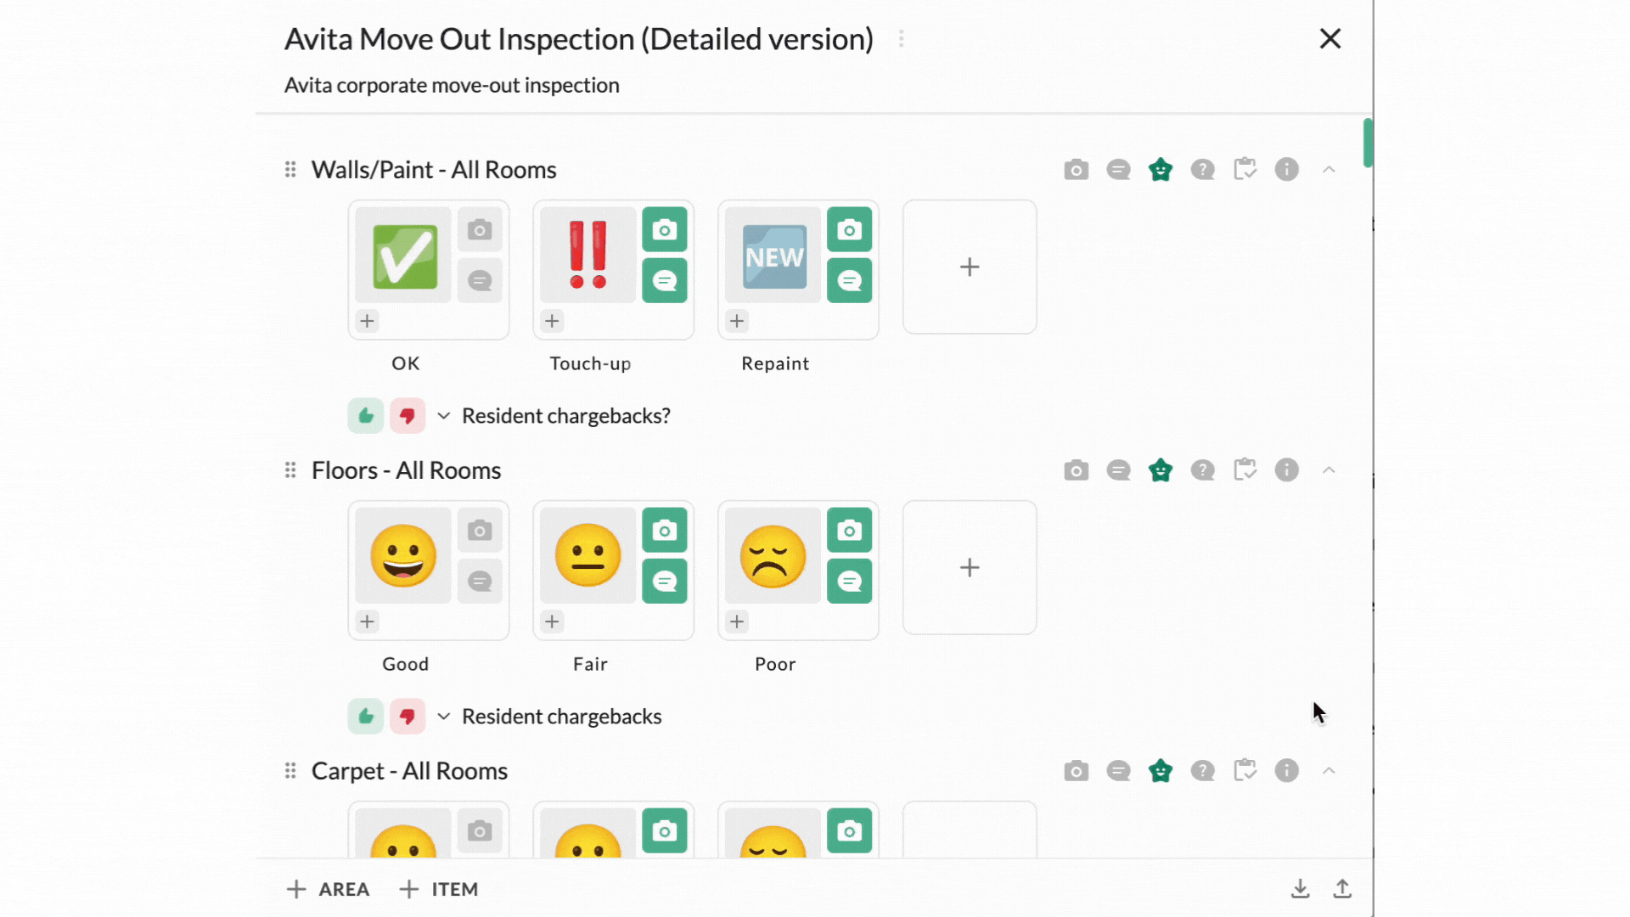1630x917 pixels.
Task: Toggle comment requirement on Repaint rating
Action: pyautogui.click(x=850, y=280)
